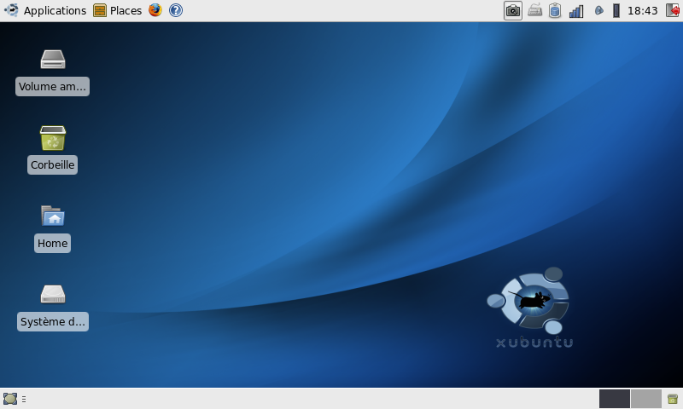This screenshot has height=409, width=683.
Task: Select the Home folder desktop icon
Action: [x=53, y=216]
